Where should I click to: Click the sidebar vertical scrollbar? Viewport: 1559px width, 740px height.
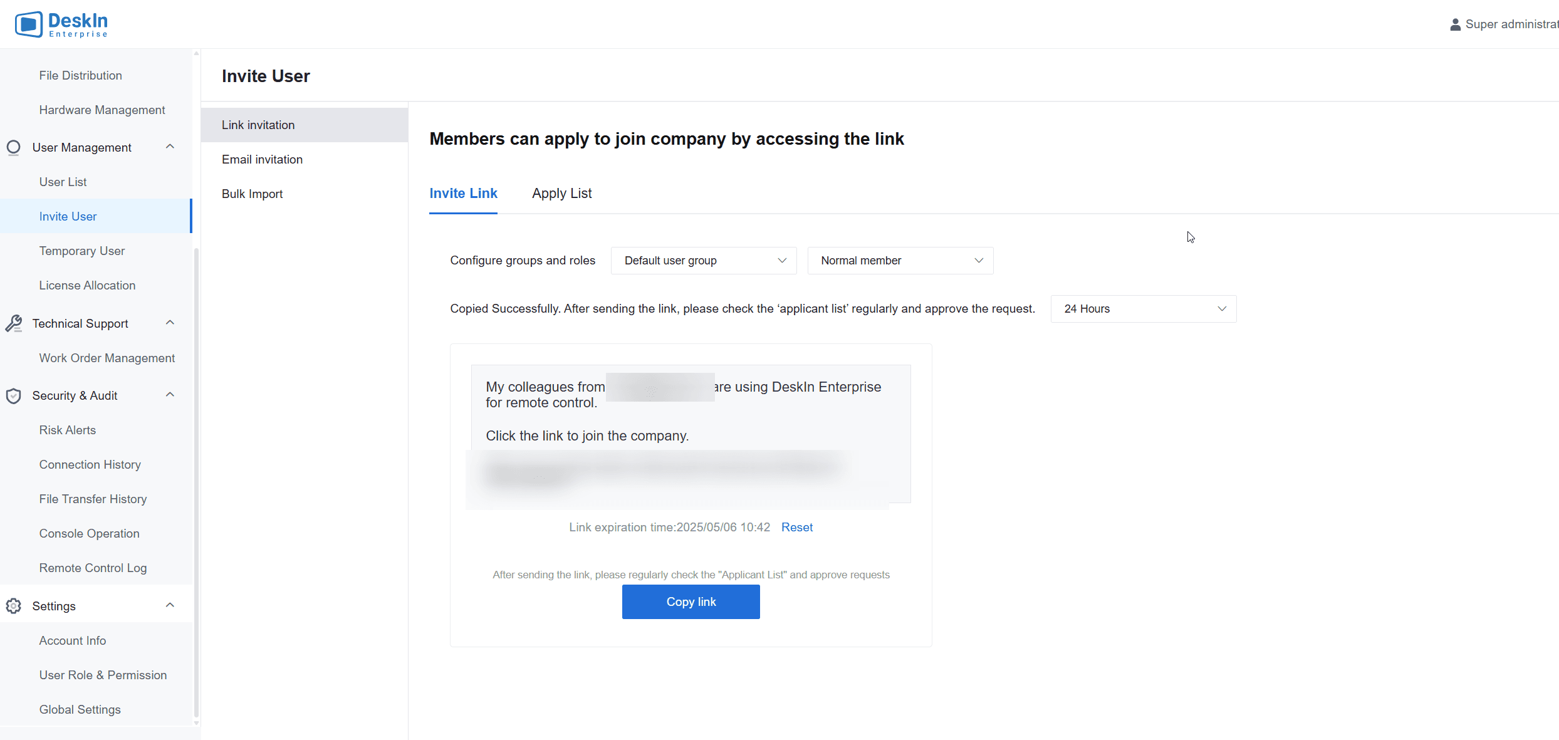pyautogui.click(x=196, y=482)
